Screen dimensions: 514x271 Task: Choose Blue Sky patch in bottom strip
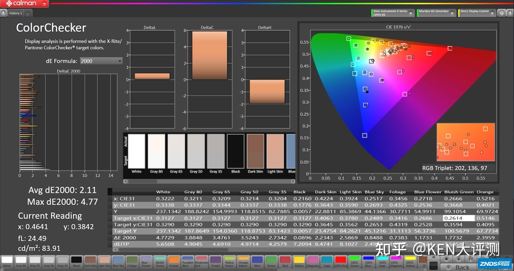[x=118, y=262]
